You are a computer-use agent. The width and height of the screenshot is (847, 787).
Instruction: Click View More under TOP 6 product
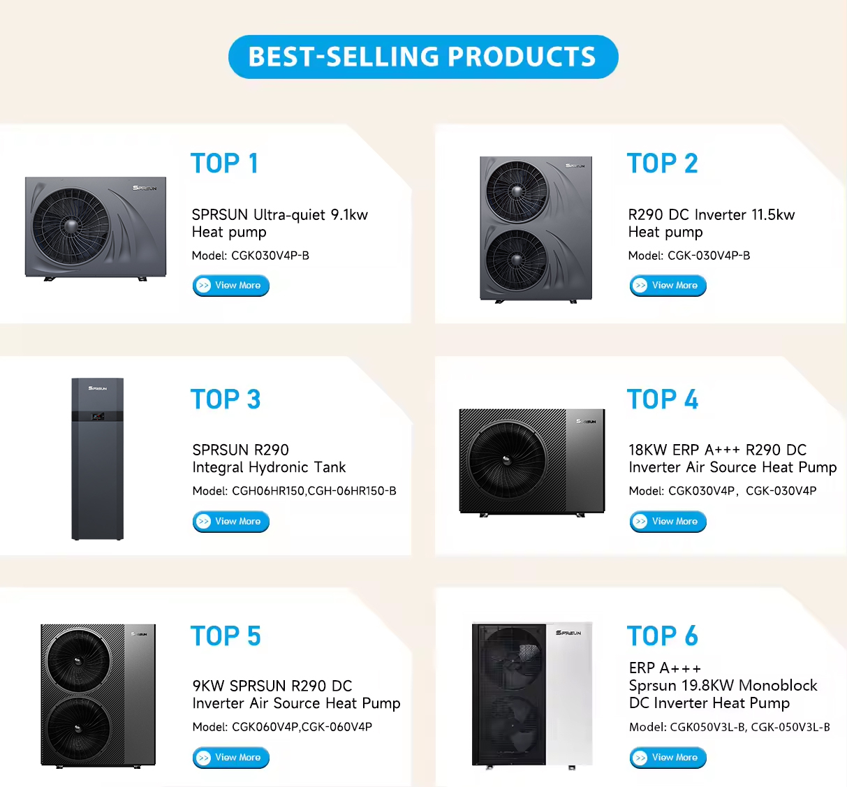(668, 758)
